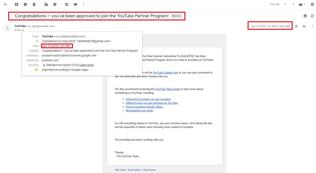Click the '5 of 108' counter

[x=275, y=4]
